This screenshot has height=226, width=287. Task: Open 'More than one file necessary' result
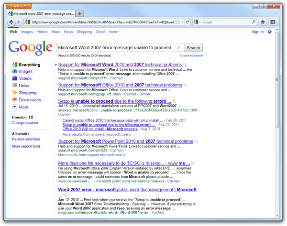[x=124, y=163]
